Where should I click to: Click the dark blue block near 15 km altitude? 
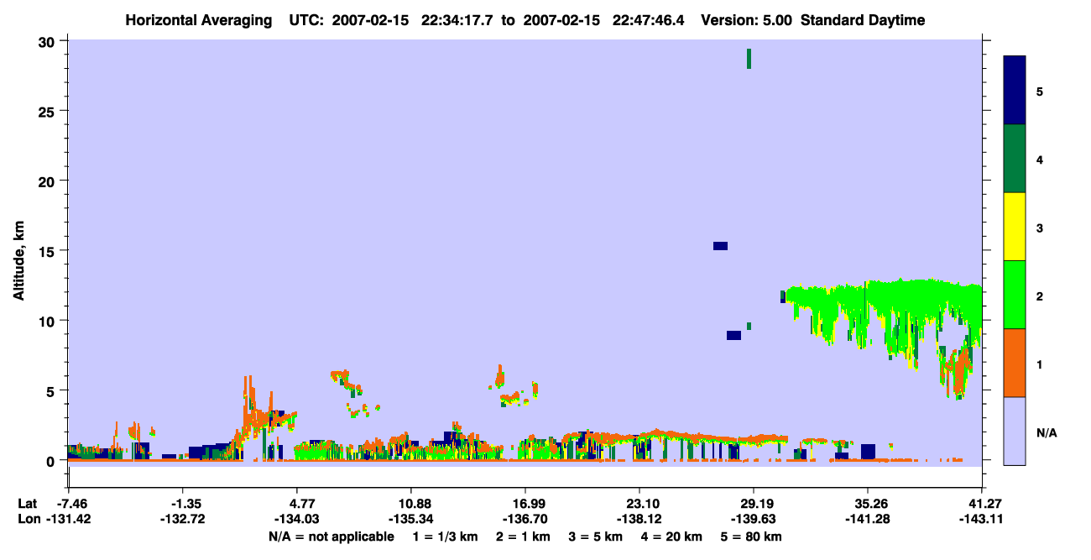pos(720,246)
